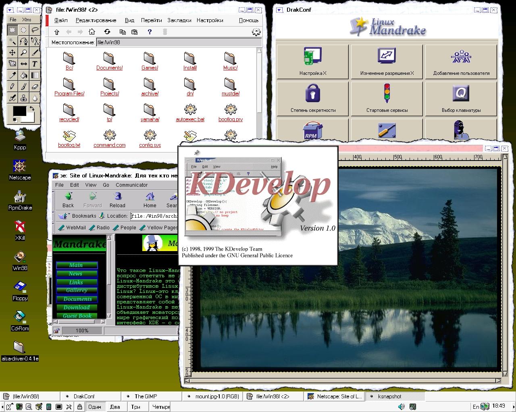Pick the Magic Wand fuzzy select tool
Screen dimensions: 516x412
tap(12, 41)
